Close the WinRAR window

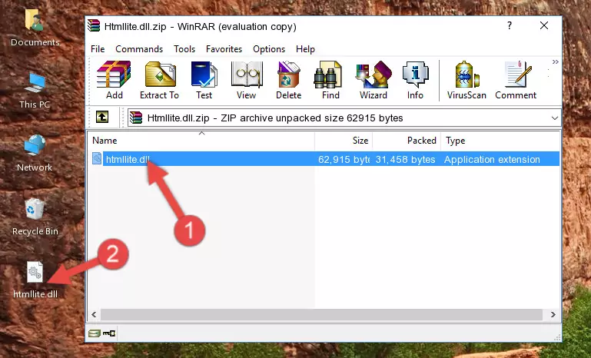544,25
